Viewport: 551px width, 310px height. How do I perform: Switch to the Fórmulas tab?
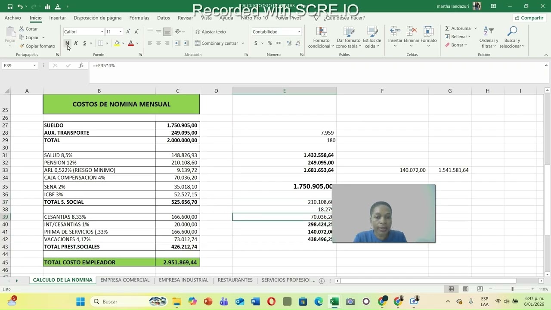(139, 18)
